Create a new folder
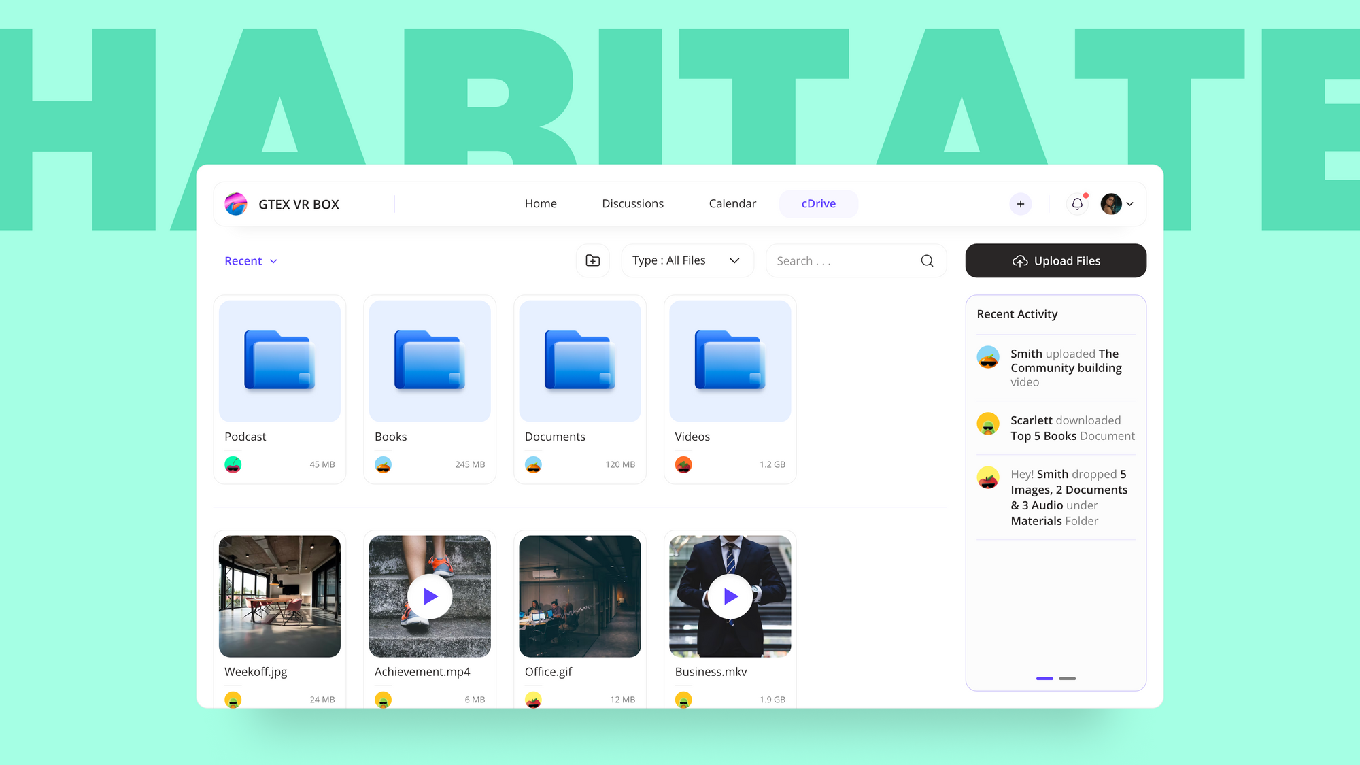The width and height of the screenshot is (1360, 765). (x=592, y=260)
